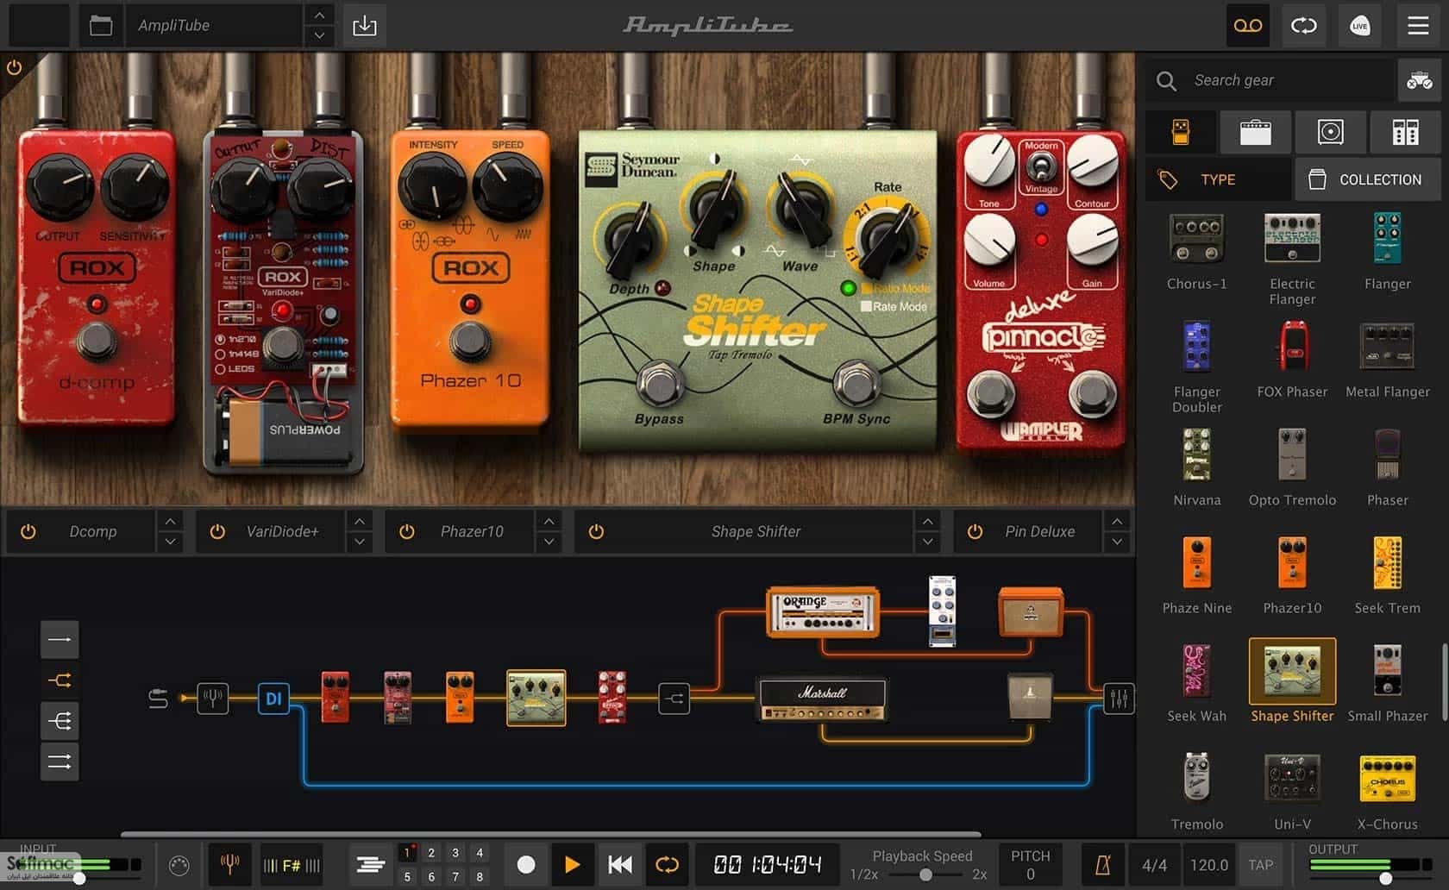
Task: Toggle Shape Shifter slot power button
Action: (x=596, y=531)
